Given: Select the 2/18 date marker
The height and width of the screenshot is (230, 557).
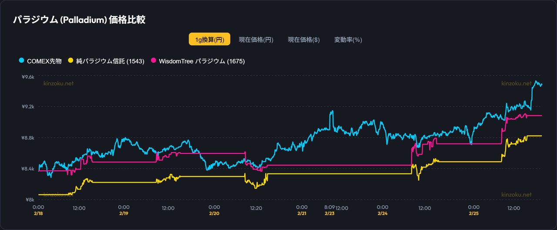Looking at the screenshot, I should pos(38,214).
